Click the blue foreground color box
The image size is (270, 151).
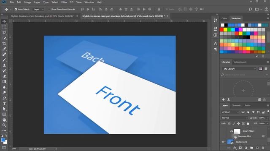pos(3,140)
